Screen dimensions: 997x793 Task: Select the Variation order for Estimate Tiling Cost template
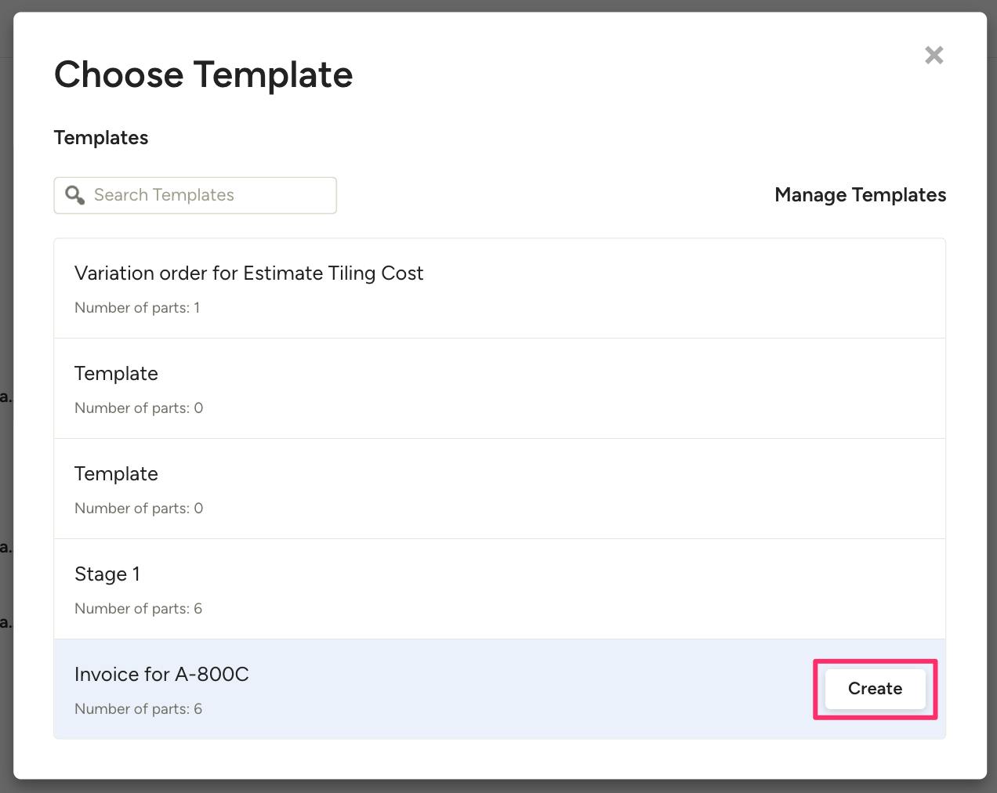coord(248,273)
